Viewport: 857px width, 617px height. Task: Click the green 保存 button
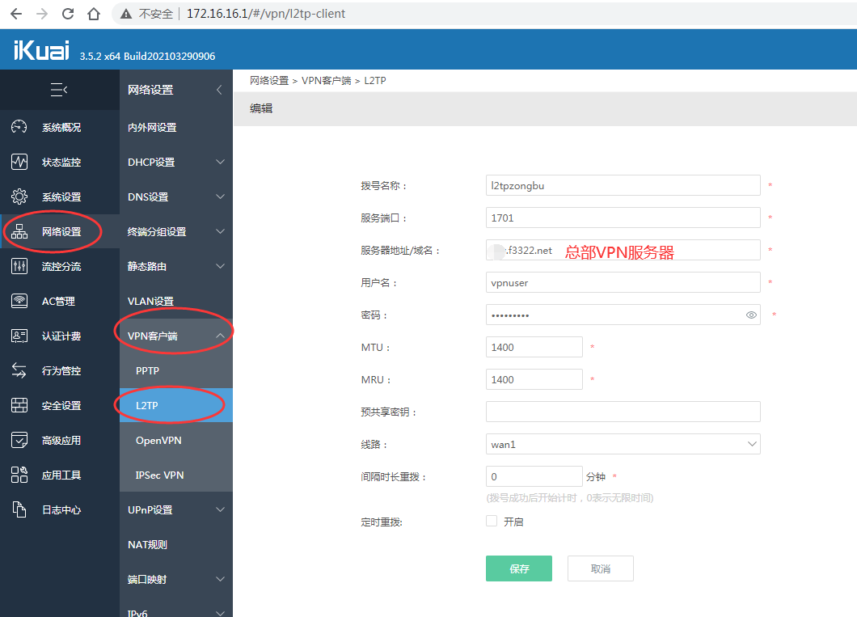coord(518,568)
